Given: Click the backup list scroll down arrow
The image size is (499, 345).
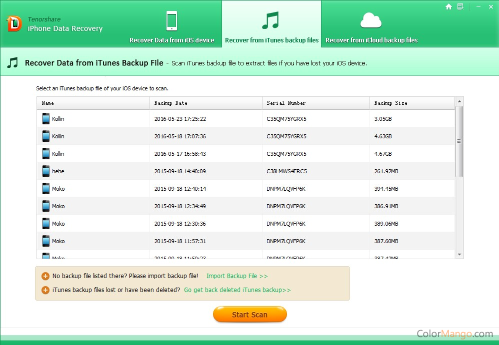Looking at the screenshot, I should tap(459, 255).
